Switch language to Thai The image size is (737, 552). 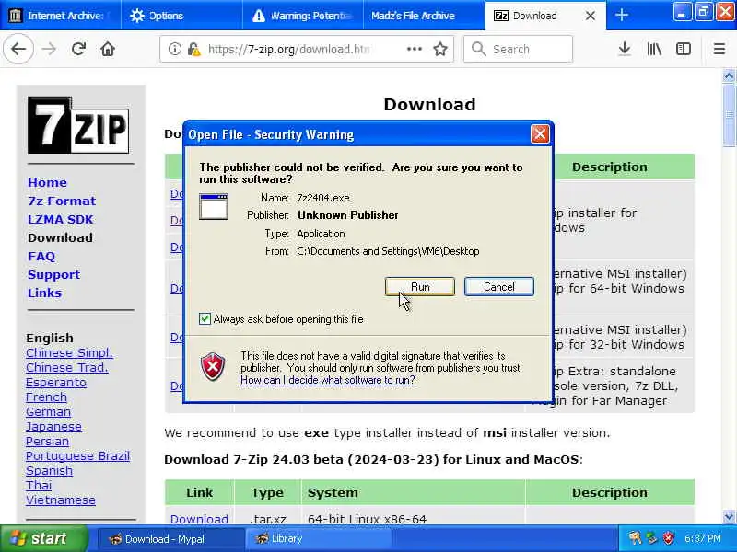click(x=39, y=486)
